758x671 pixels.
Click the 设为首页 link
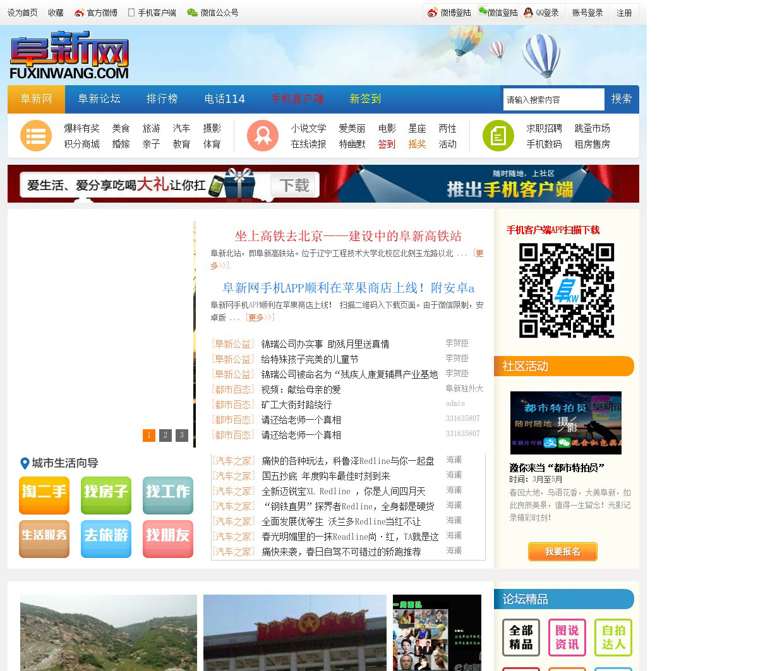pyautogui.click(x=23, y=13)
